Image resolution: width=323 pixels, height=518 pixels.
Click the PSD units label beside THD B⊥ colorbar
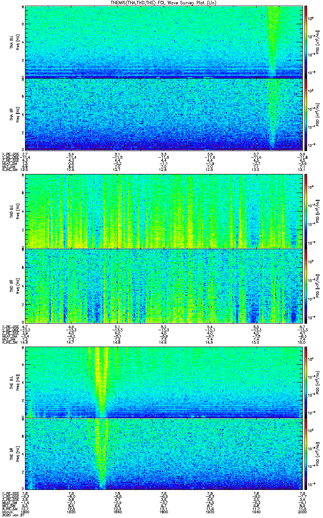coord(318,211)
